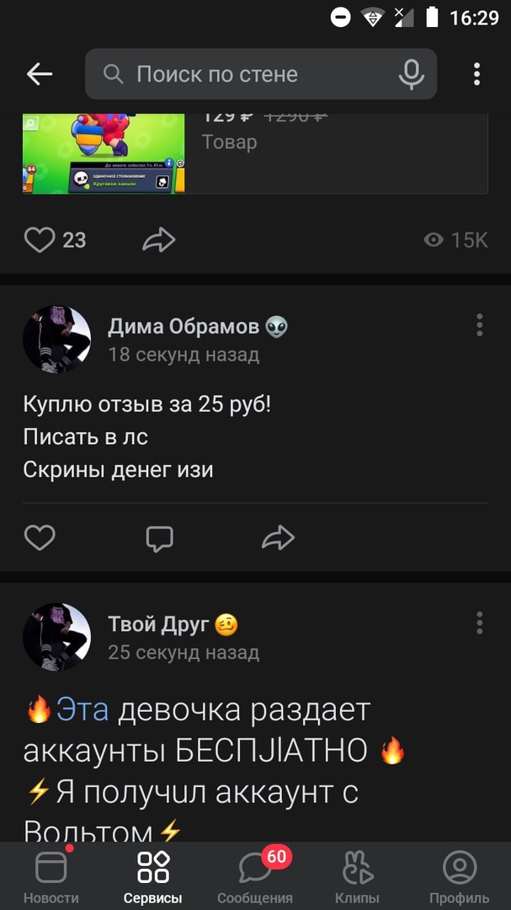
Task: Switch to the Новости tab
Action: pyautogui.click(x=51, y=876)
